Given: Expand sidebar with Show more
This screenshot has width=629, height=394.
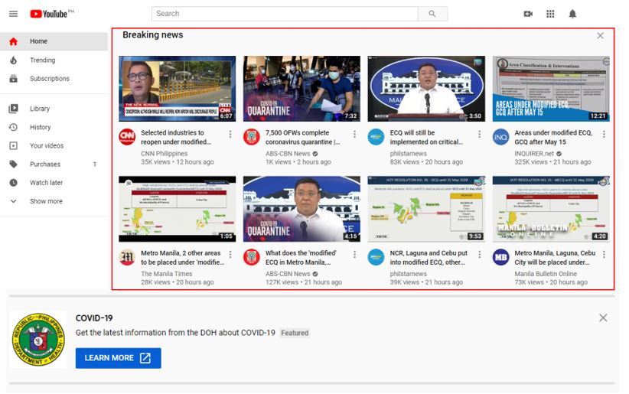Looking at the screenshot, I should coord(54,201).
